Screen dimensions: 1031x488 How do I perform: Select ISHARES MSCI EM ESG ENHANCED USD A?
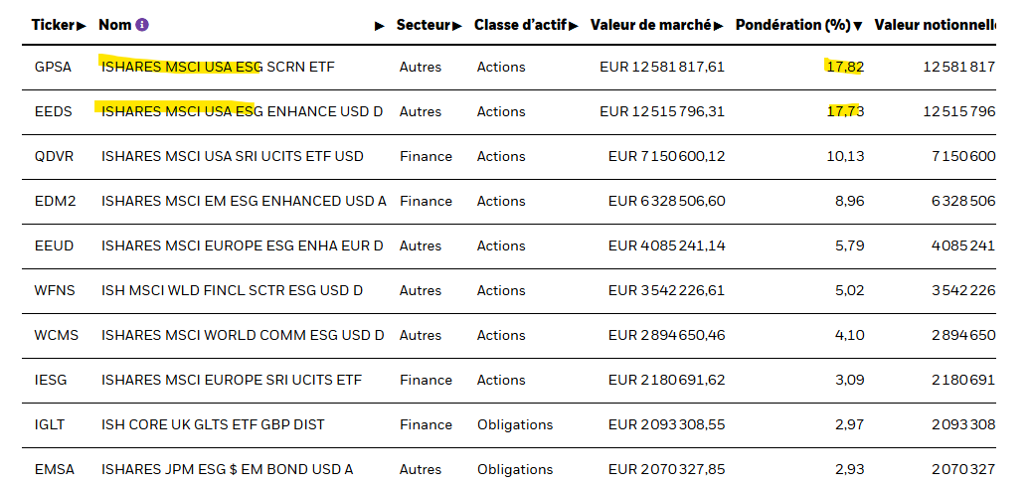click(x=244, y=201)
